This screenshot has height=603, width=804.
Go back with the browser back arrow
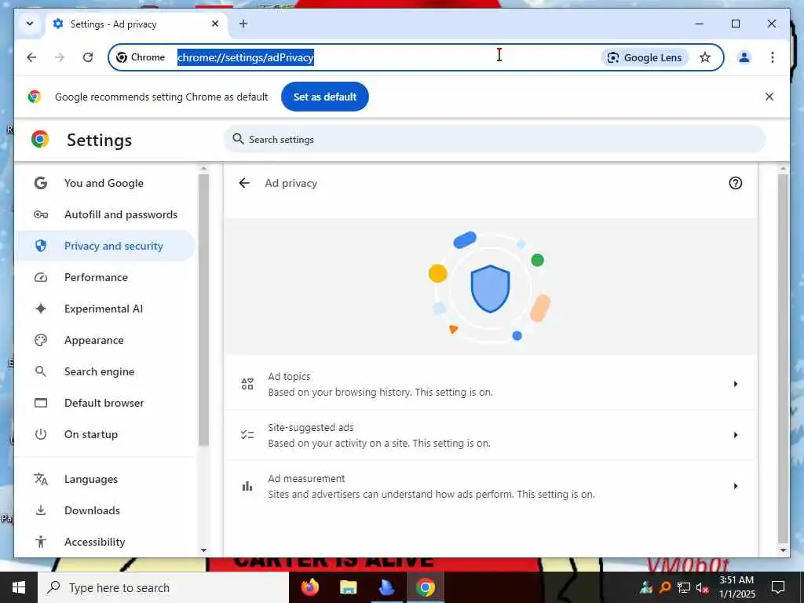coord(31,57)
